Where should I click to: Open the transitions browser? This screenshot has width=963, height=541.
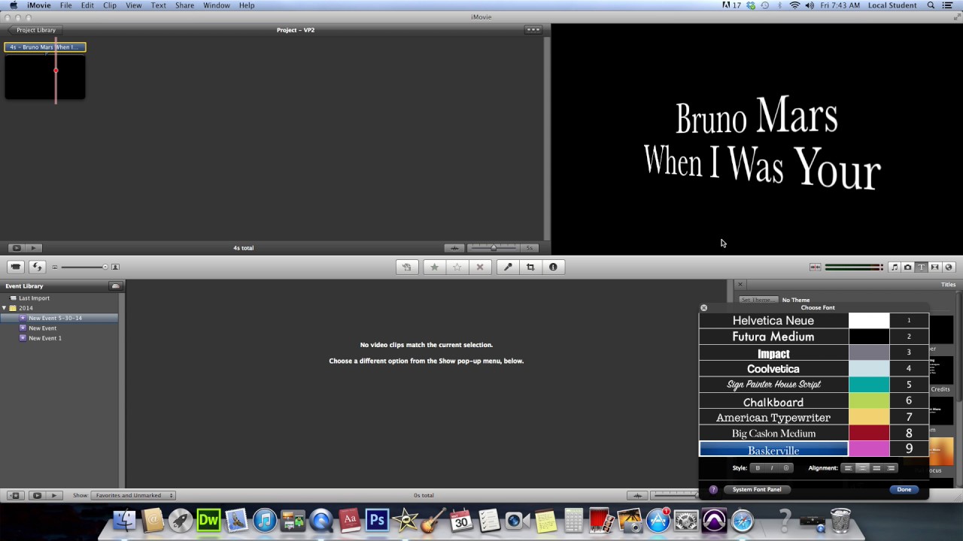pos(934,267)
